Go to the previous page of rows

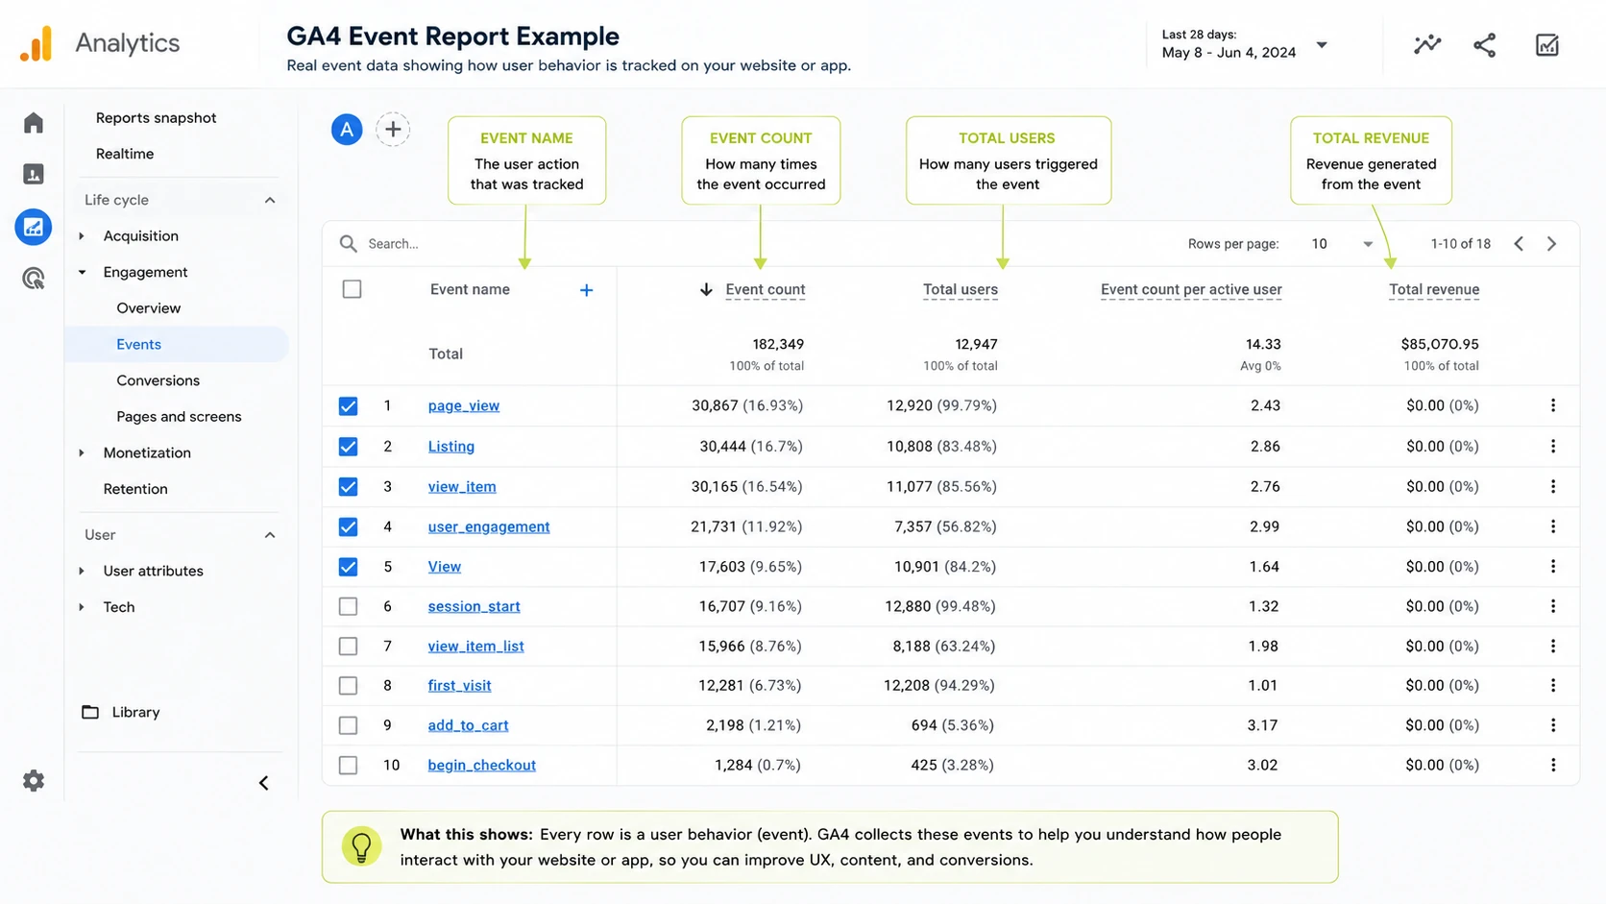[x=1519, y=244]
